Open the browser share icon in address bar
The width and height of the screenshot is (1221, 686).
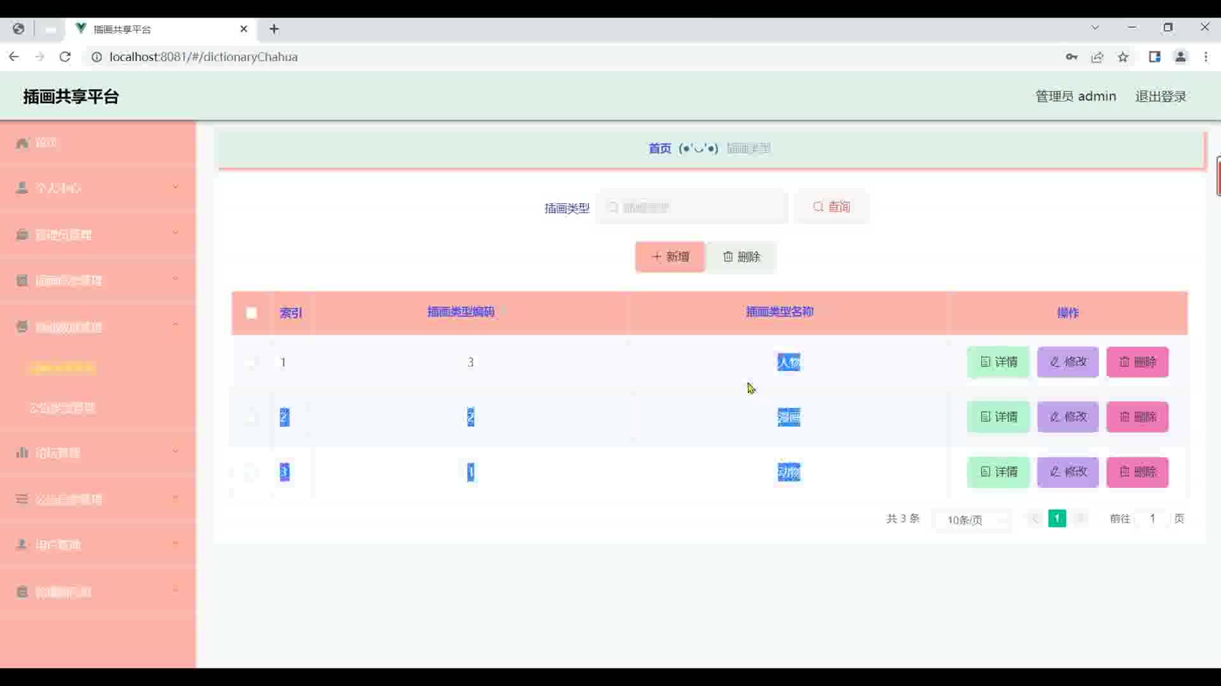[1097, 57]
